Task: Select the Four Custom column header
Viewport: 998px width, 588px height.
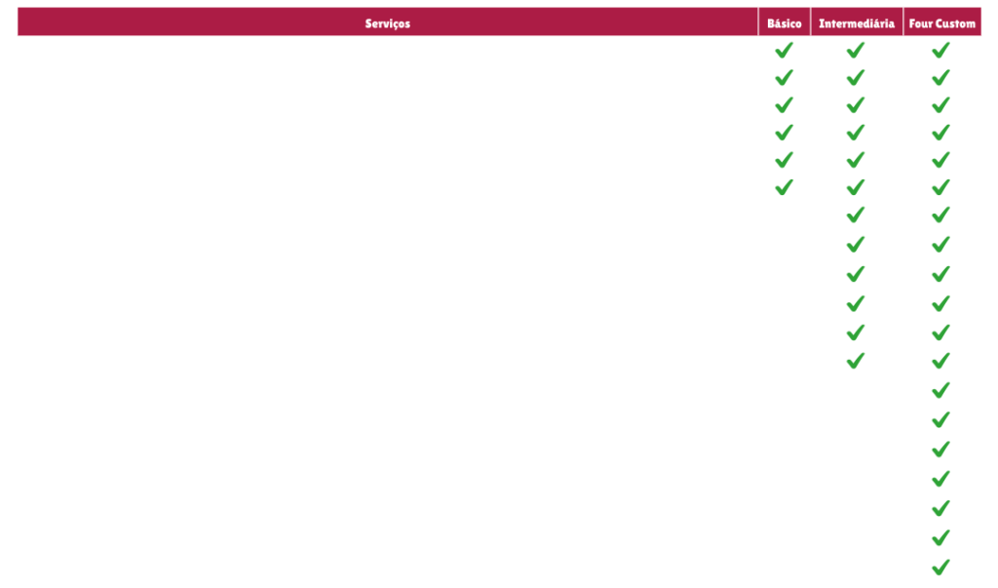Action: point(940,22)
